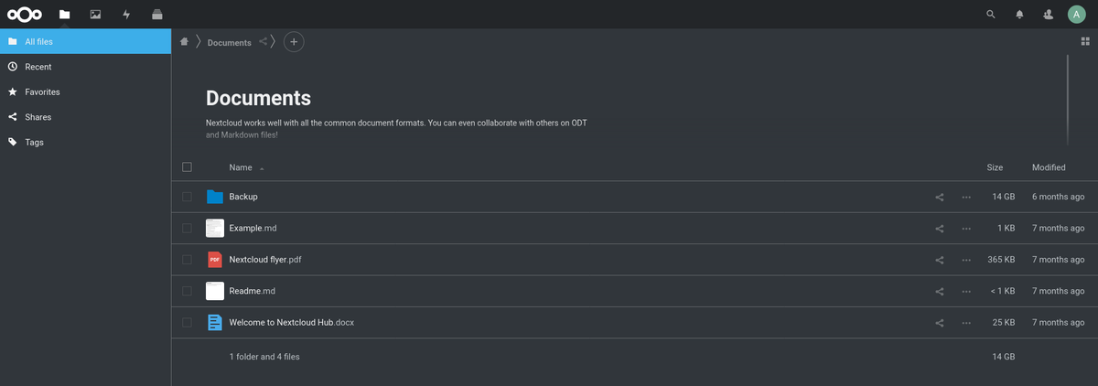Image resolution: width=1098 pixels, height=386 pixels.
Task: Click the '1 folder and 4 files' summary
Action: 264,357
